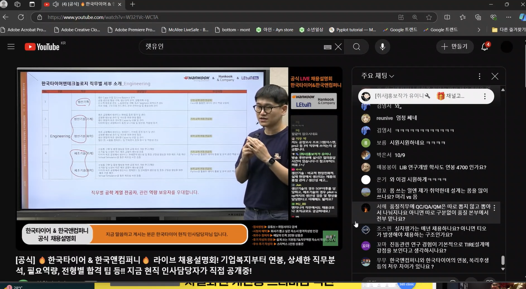The width and height of the screenshot is (526, 289).
Task: Open the YouTube hamburger guide menu
Action: 11,47
